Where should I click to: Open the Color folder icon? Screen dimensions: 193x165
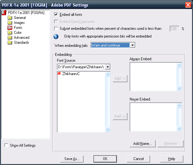pos(10,33)
